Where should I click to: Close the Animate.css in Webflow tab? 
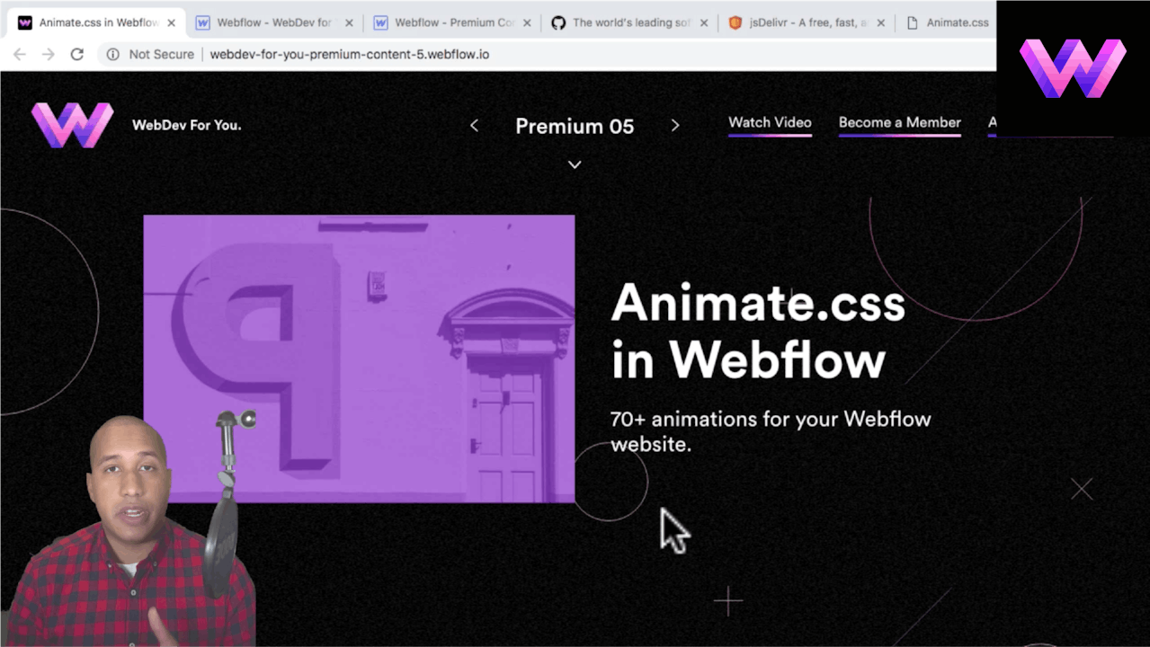click(x=171, y=23)
